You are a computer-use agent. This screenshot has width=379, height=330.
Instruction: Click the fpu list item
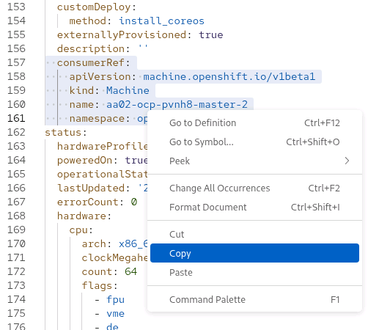(115, 300)
